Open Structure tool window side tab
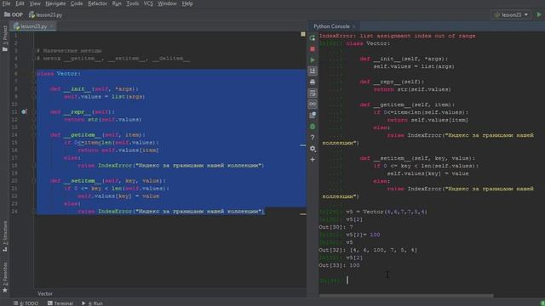 click(x=5, y=236)
